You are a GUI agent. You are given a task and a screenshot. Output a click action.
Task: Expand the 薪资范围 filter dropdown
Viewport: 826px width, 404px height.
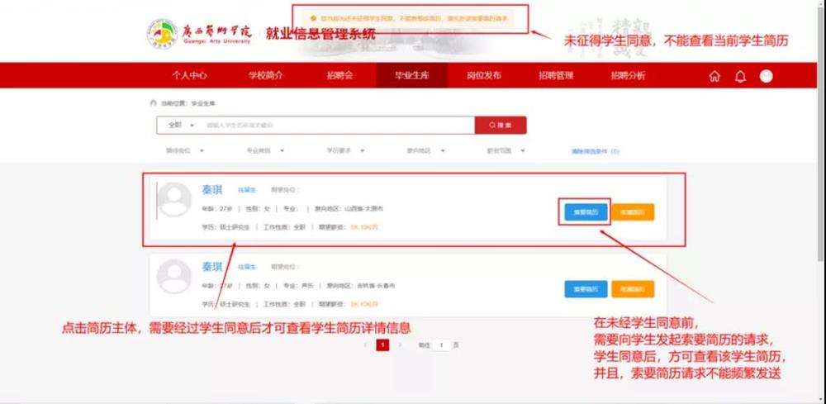tap(506, 151)
